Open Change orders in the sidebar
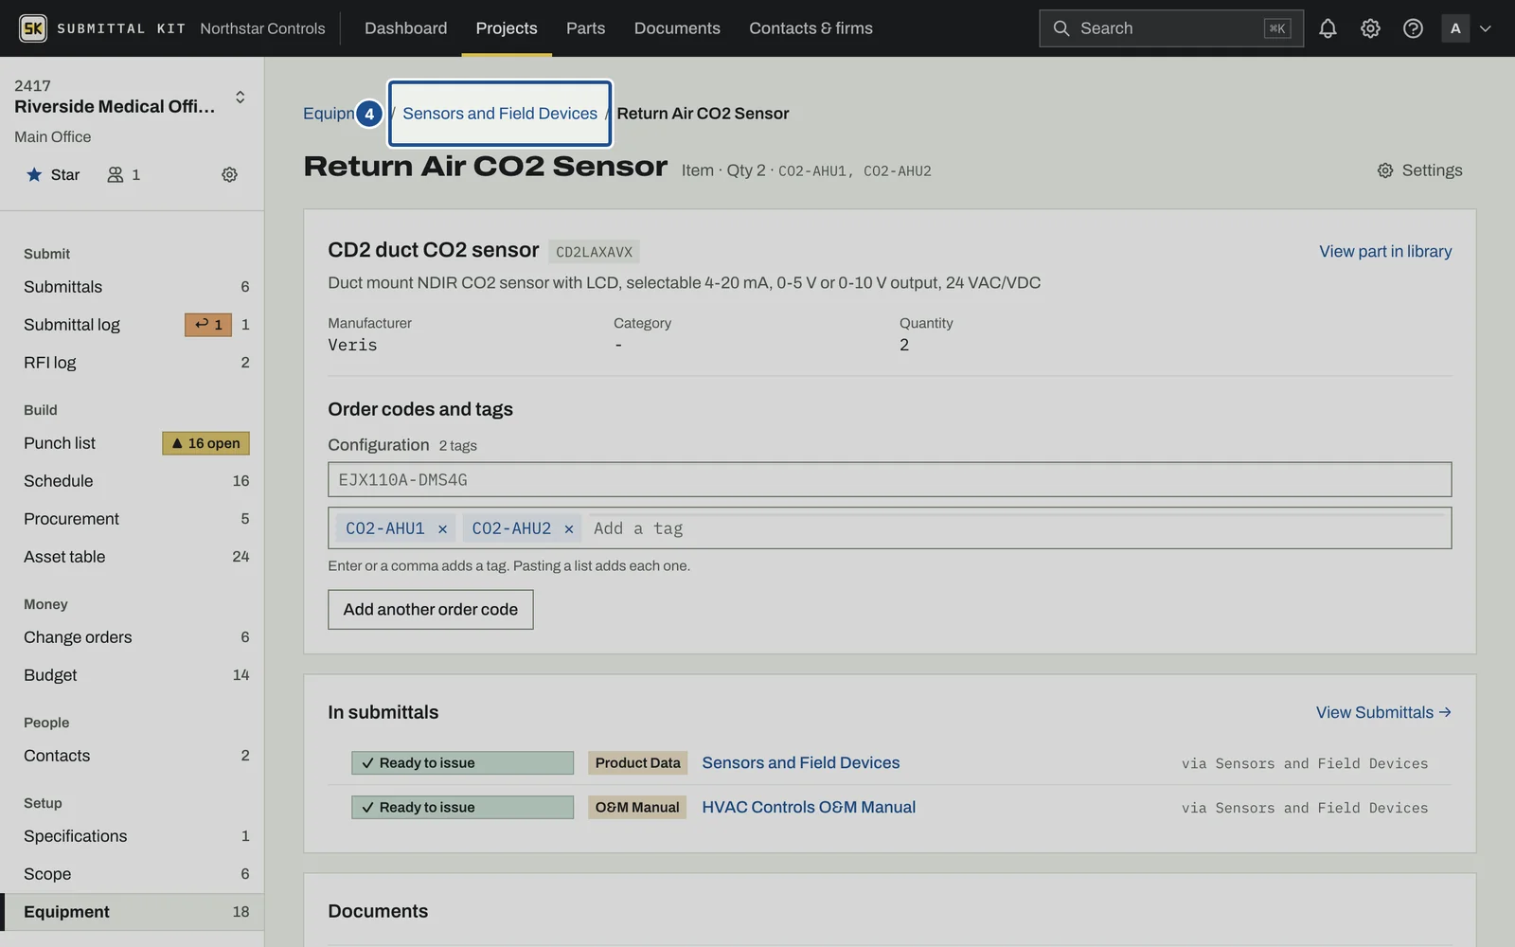 (133, 637)
